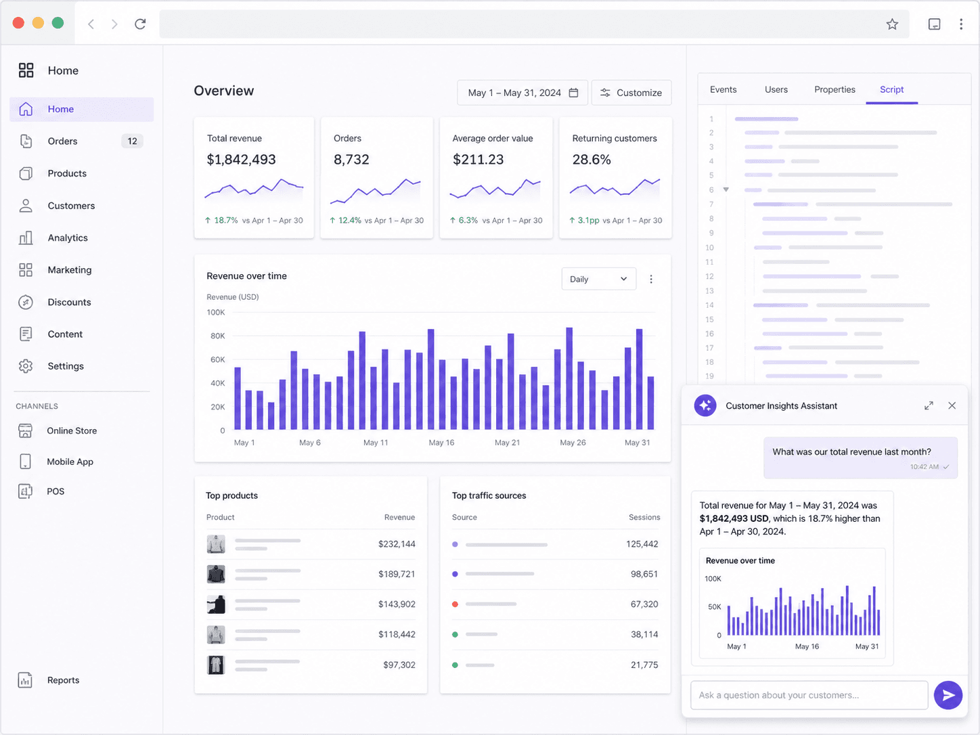Viewport: 980px width, 735px height.
Task: Collapse script code at line 6
Action: click(726, 190)
